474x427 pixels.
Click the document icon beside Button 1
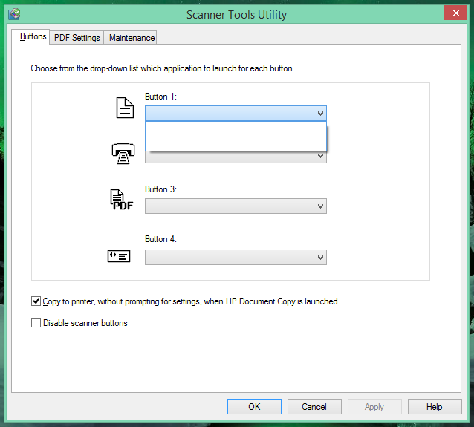point(125,108)
